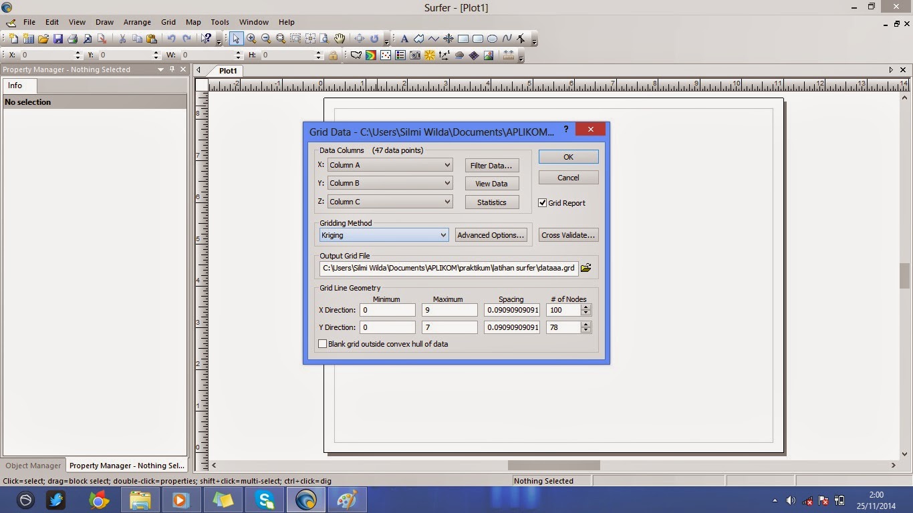Select the Rectangle drawing tool
This screenshot has height=513, width=913.
point(463,39)
